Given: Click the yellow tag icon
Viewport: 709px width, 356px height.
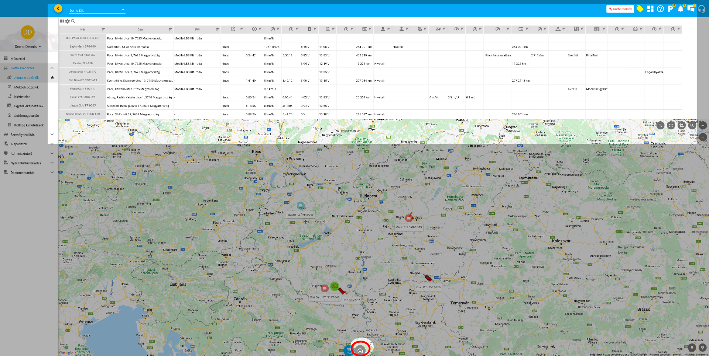Looking at the screenshot, I should pos(640,9).
